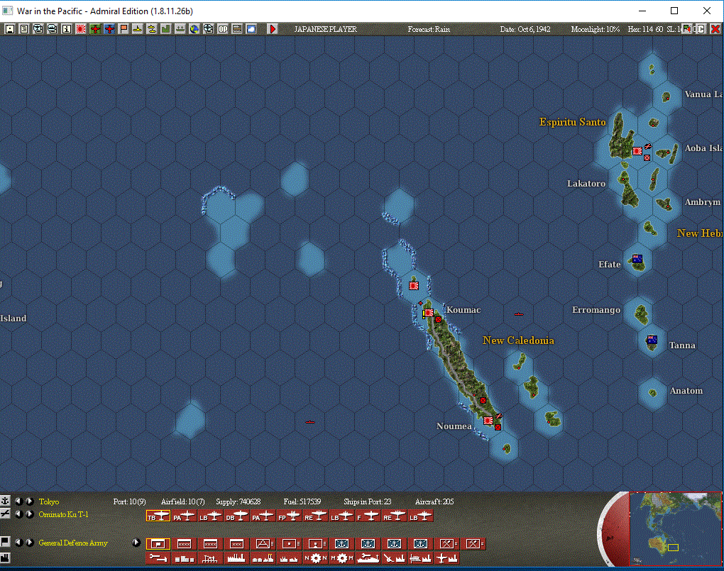
Task: Click the 'Date: Oct 6, 1942' status text
Action: click(525, 29)
